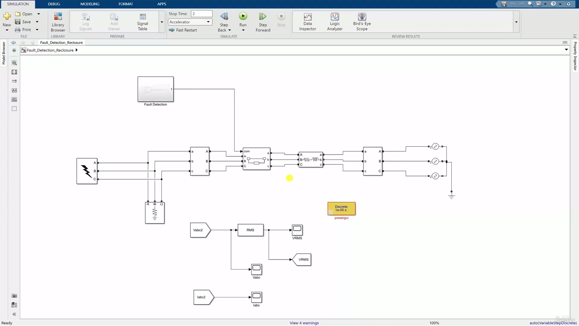Switch to the DEBUG tab
This screenshot has width=579, height=326.
coord(54,4)
